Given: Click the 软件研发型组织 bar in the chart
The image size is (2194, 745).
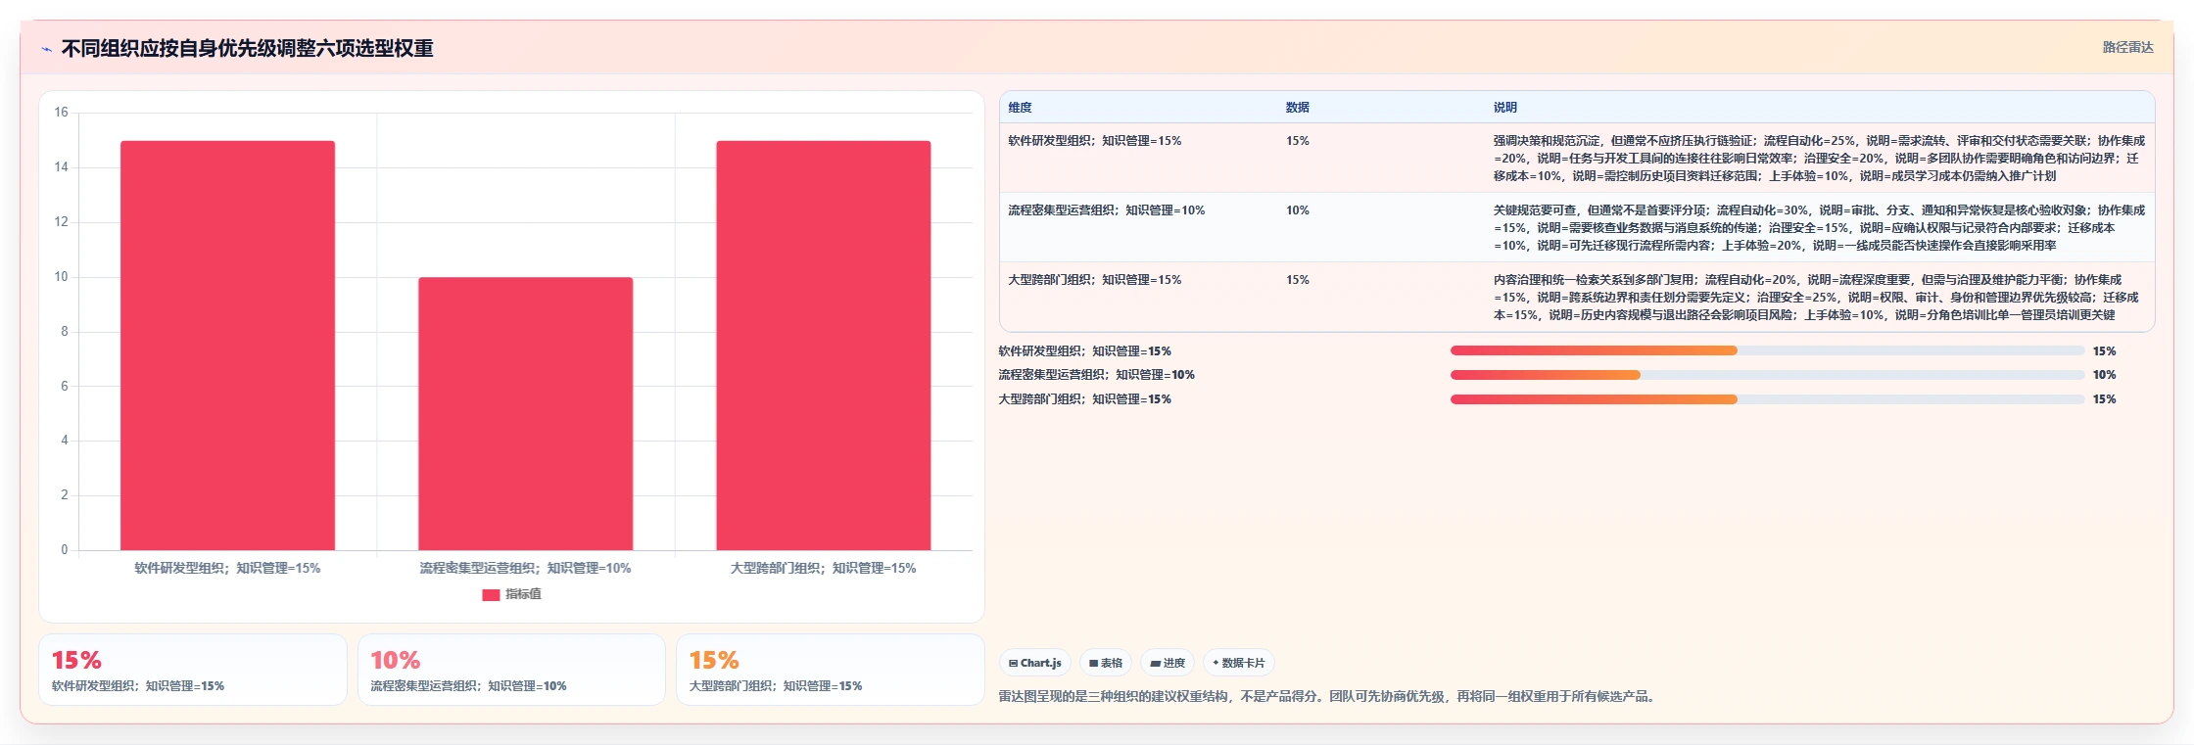Looking at the screenshot, I should [x=227, y=346].
